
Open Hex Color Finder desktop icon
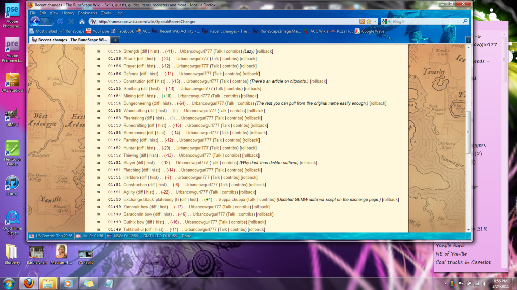point(12,153)
